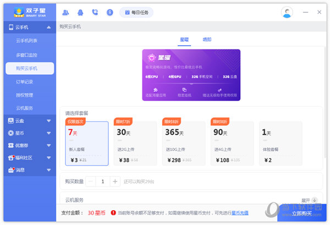This screenshot has width=330, height=225.
Task: Switch to the 星曜 tab
Action: pos(184,40)
